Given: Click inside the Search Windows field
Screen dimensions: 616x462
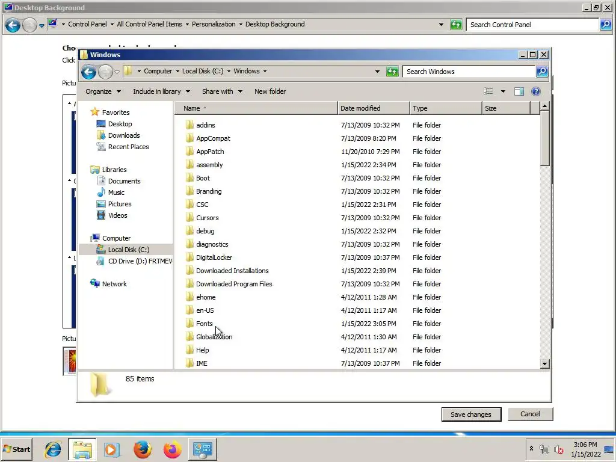Looking at the screenshot, I should tap(469, 72).
